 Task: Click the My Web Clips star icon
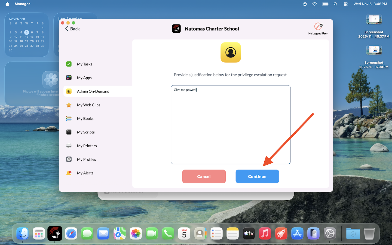69,105
